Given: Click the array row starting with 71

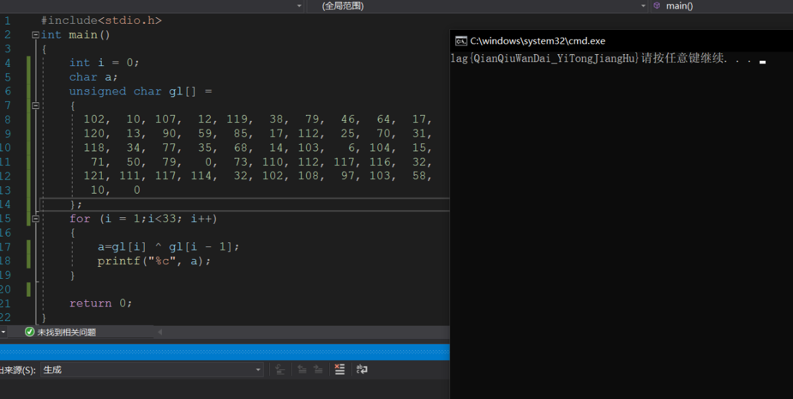Looking at the screenshot, I should pos(262,162).
